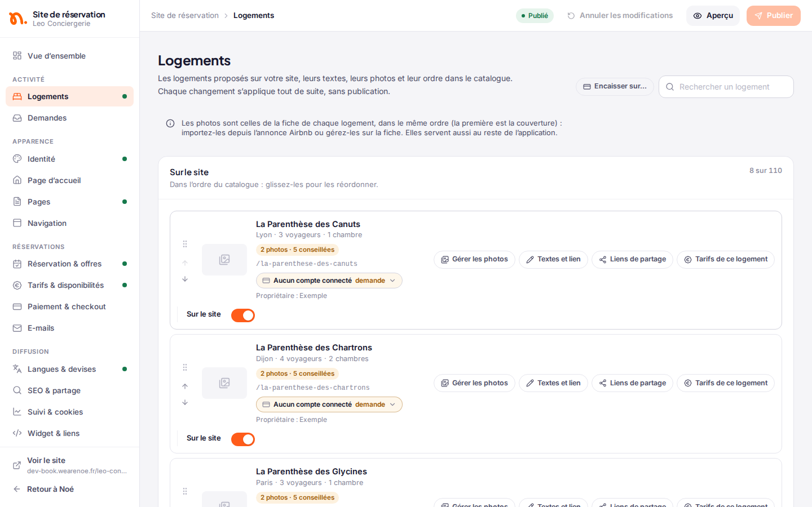Move La Parenthèse des Chartrons down with arrow

[185, 402]
